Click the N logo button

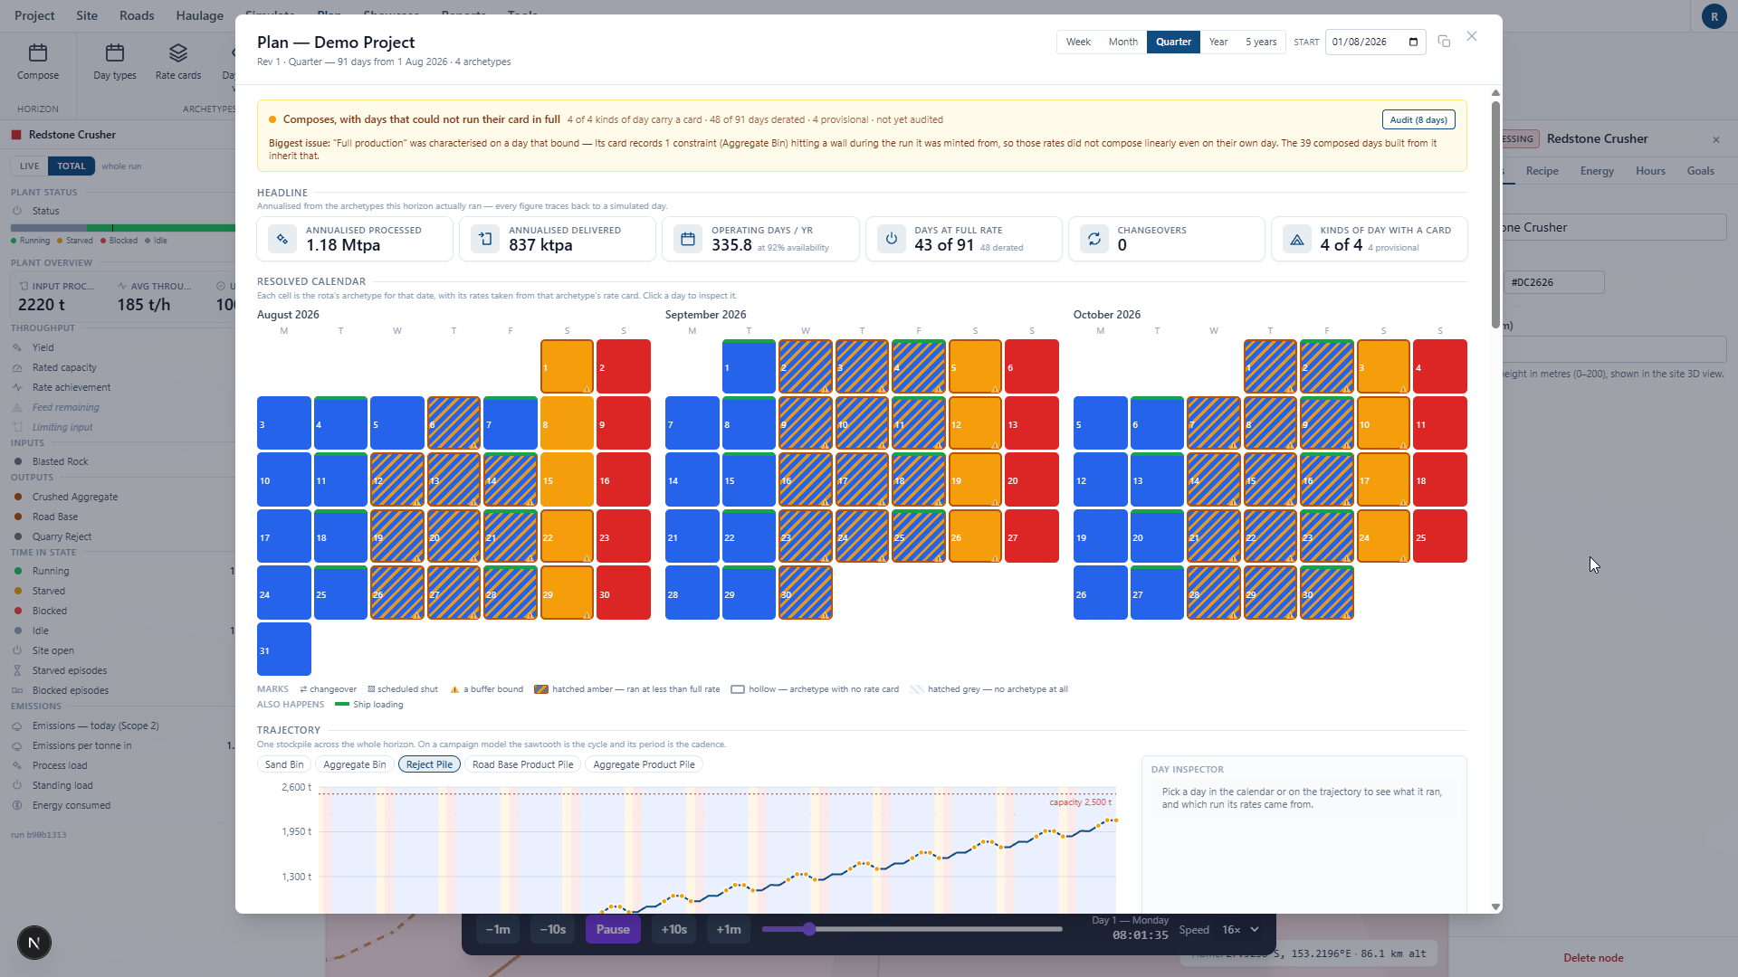[34, 943]
